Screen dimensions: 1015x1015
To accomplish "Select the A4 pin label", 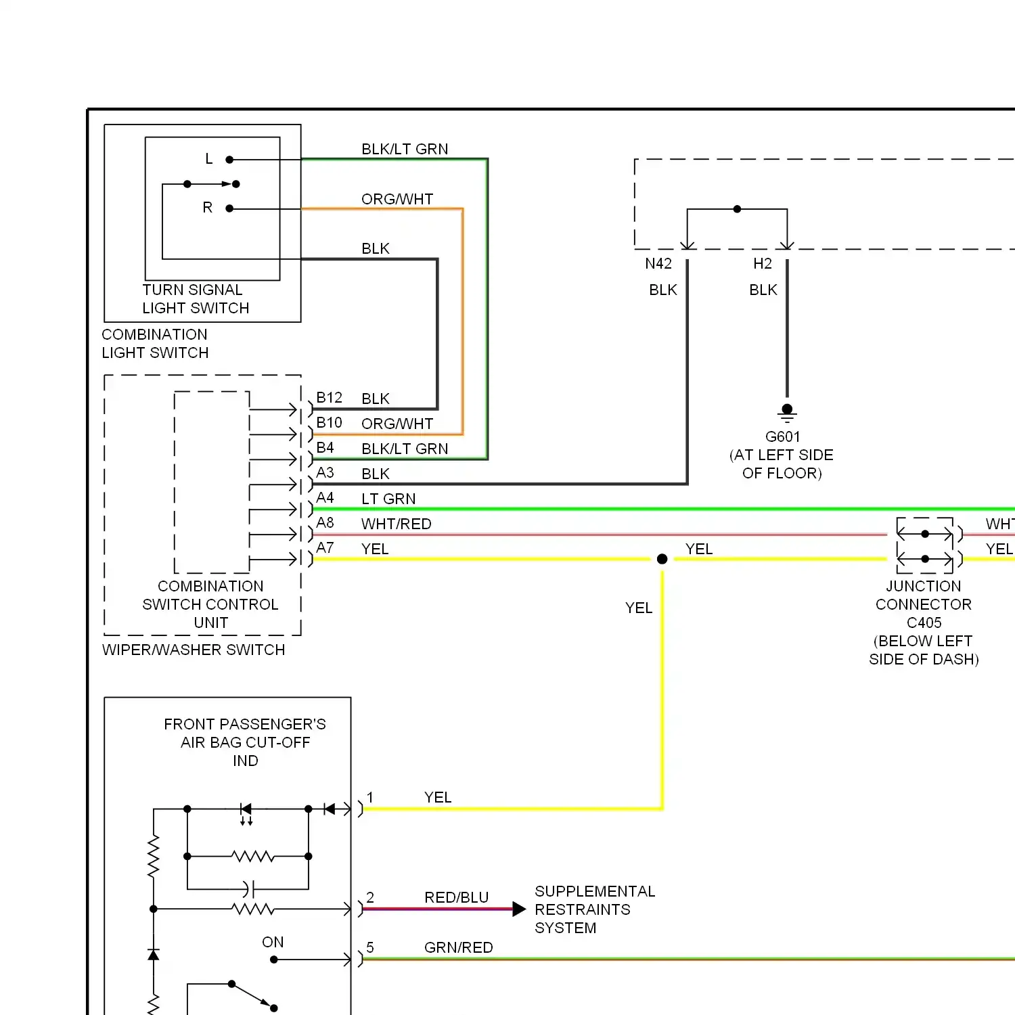I will 325,498.
